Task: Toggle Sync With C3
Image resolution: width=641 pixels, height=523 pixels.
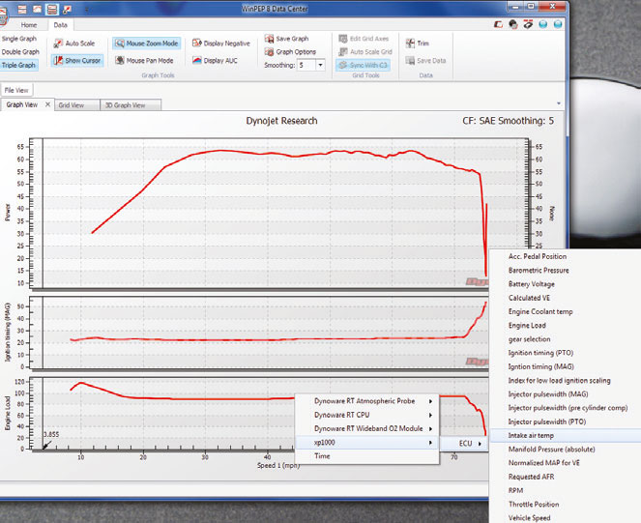Action: [x=363, y=65]
